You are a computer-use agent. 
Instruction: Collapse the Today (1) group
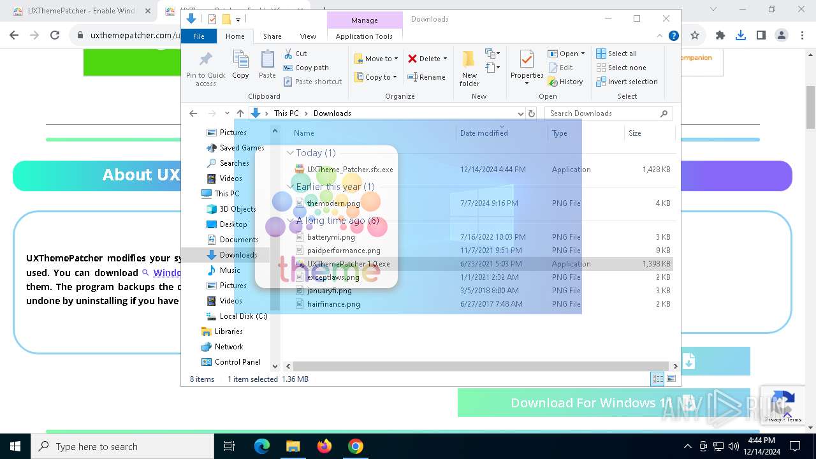click(x=290, y=153)
